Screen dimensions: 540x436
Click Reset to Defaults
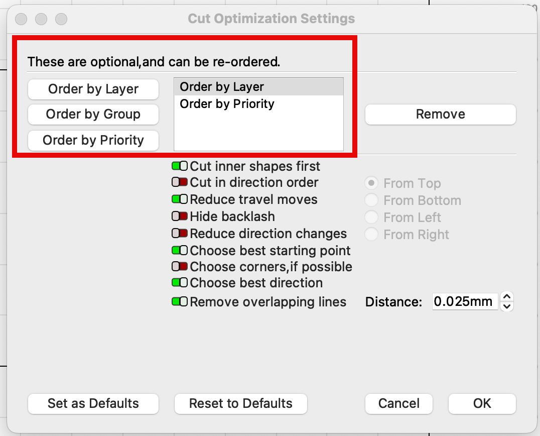coord(241,403)
